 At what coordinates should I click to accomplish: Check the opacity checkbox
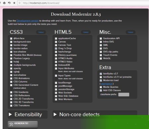11,68
